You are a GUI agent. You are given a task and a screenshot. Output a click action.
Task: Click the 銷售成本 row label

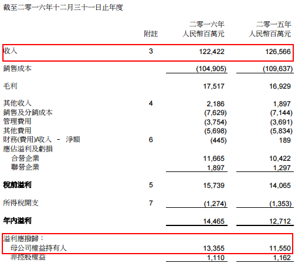pos(17,69)
